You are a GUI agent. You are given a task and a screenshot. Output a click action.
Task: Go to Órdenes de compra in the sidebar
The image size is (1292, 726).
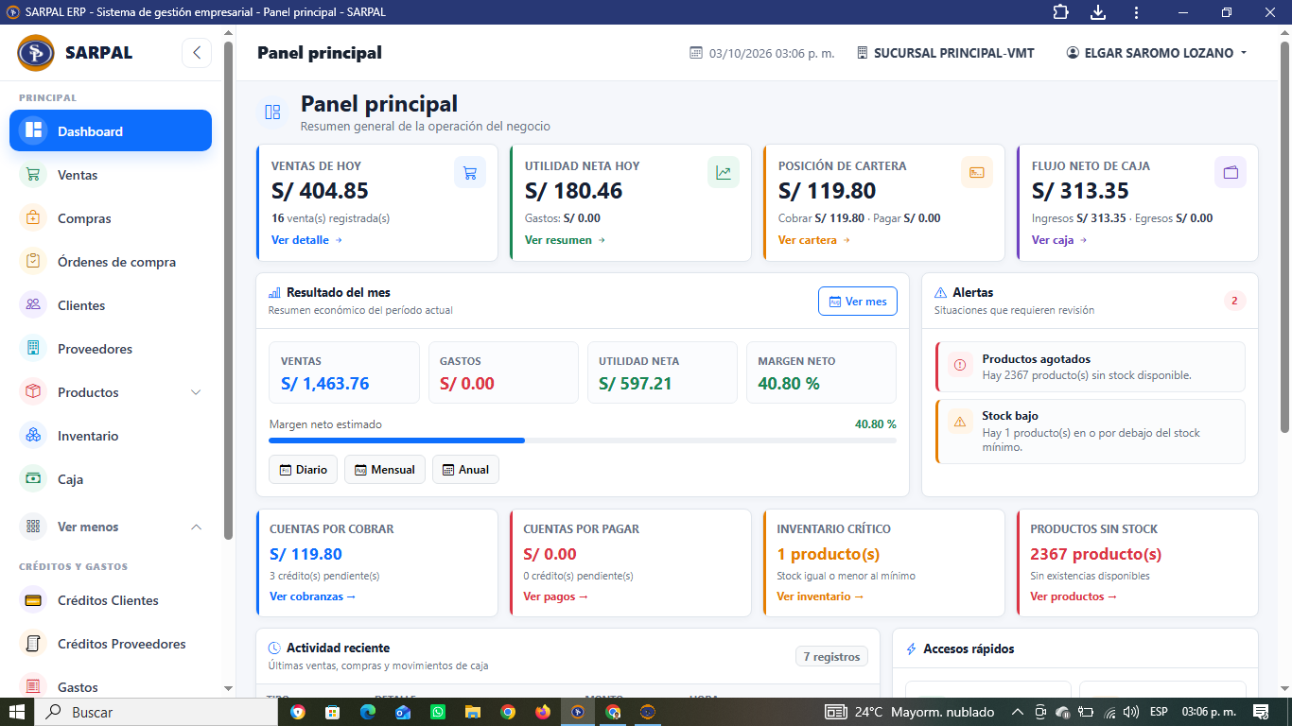click(x=111, y=262)
